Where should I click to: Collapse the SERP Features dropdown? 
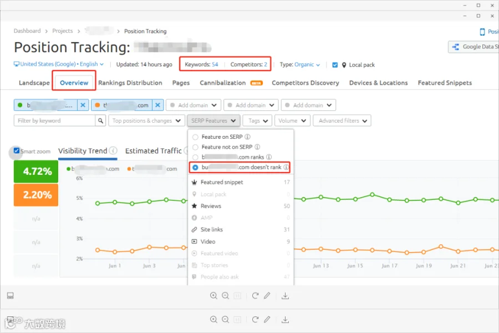point(213,121)
